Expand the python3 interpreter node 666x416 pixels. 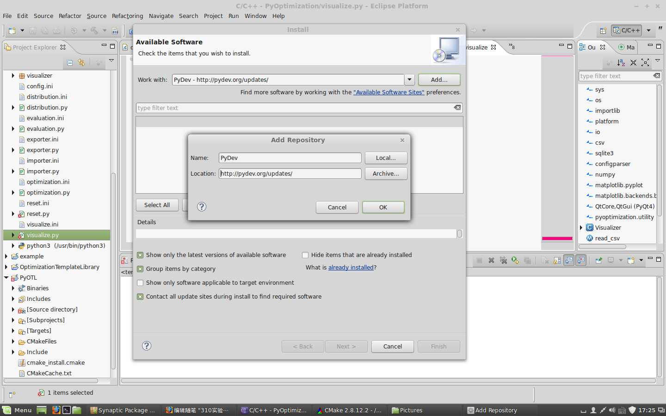pyautogui.click(x=13, y=245)
